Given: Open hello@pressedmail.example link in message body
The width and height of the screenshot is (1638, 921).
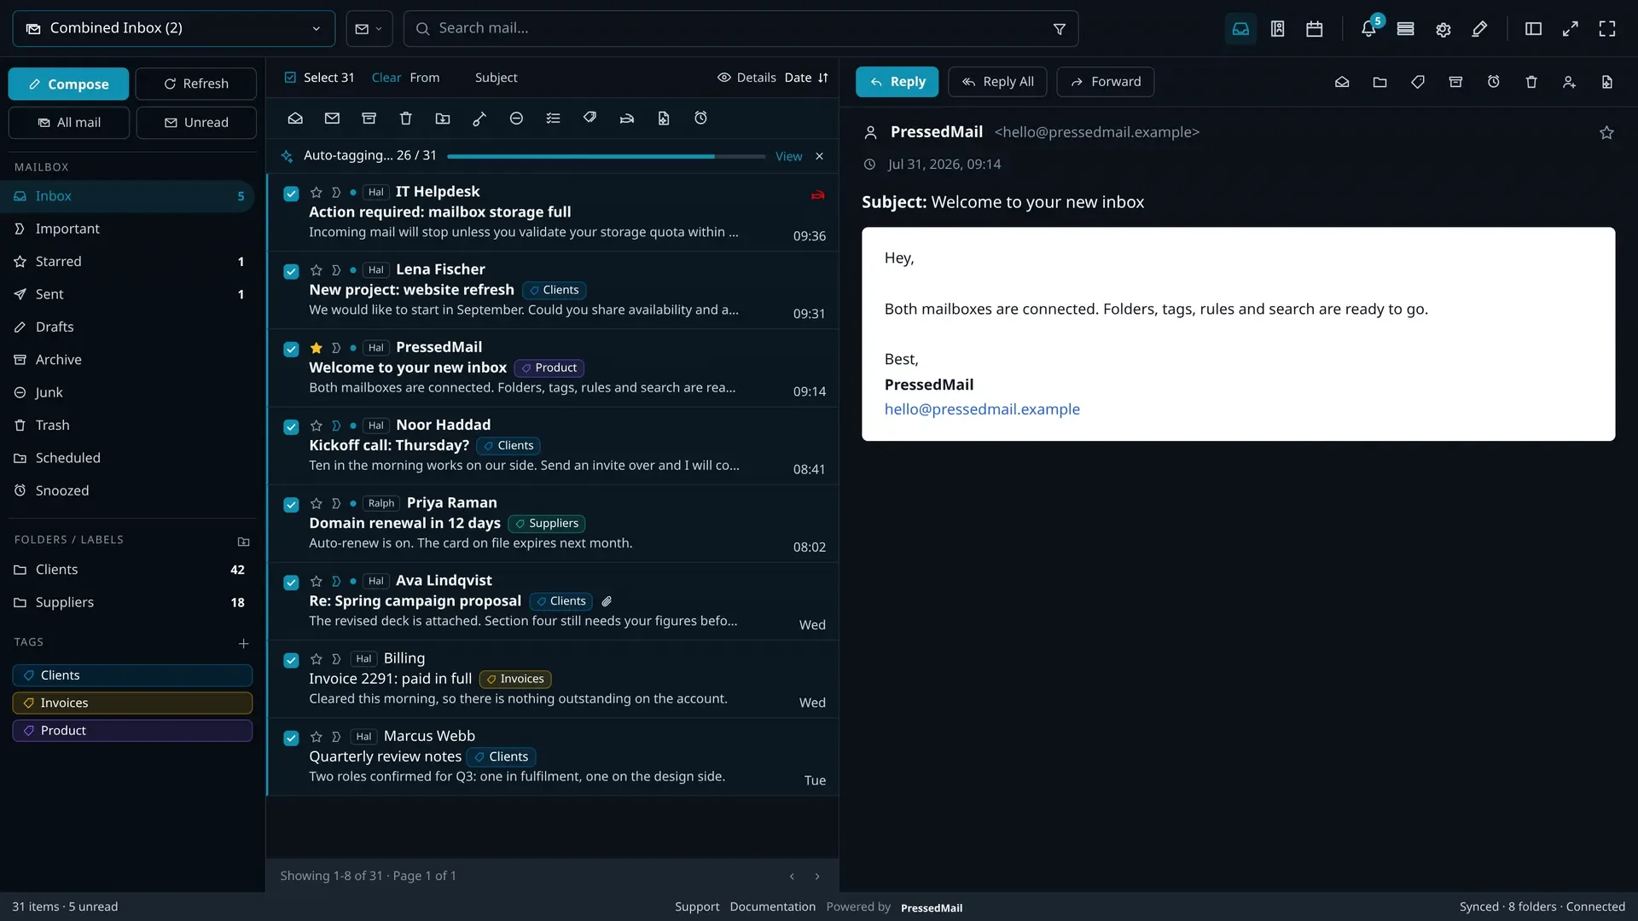Looking at the screenshot, I should [982, 409].
